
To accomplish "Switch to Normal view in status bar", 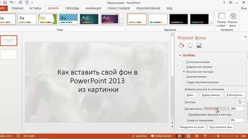I will (x=180, y=136).
